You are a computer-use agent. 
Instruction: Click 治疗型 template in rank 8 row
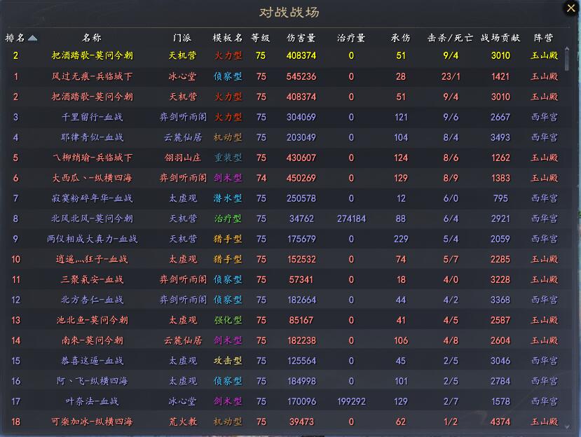click(x=228, y=218)
